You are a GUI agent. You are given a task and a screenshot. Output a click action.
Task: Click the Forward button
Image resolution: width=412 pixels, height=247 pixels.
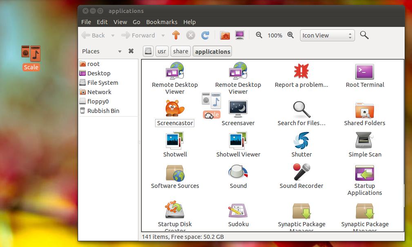click(138, 35)
